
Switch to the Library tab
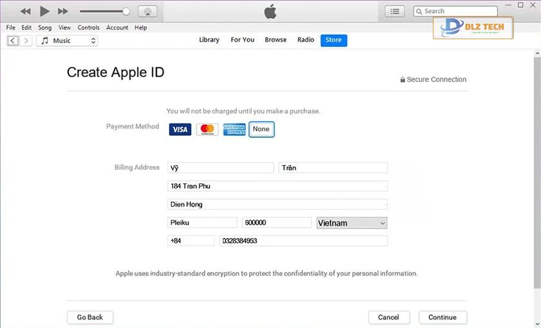click(209, 40)
